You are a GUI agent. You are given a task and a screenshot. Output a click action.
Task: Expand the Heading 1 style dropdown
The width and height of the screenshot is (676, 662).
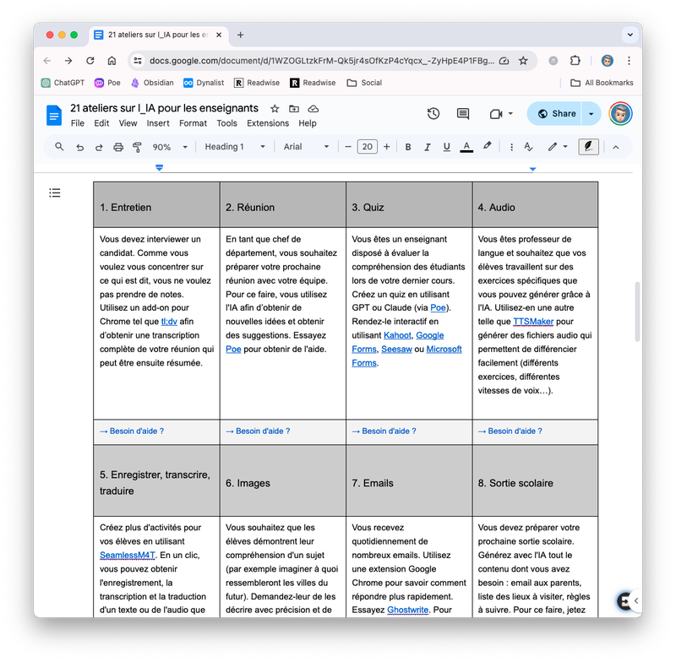pyautogui.click(x=234, y=147)
